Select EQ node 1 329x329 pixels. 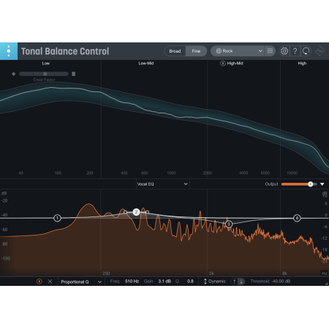coord(57,218)
